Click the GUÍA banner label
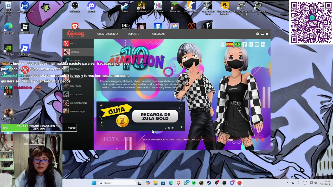Viewport: 333px width, 187px height. pos(117,111)
